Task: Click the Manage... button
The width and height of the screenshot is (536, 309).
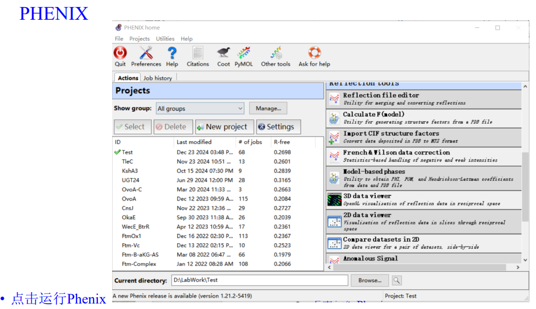Action: (x=269, y=108)
